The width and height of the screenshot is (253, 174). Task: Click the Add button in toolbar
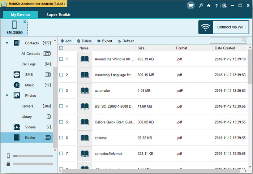[x=66, y=41]
